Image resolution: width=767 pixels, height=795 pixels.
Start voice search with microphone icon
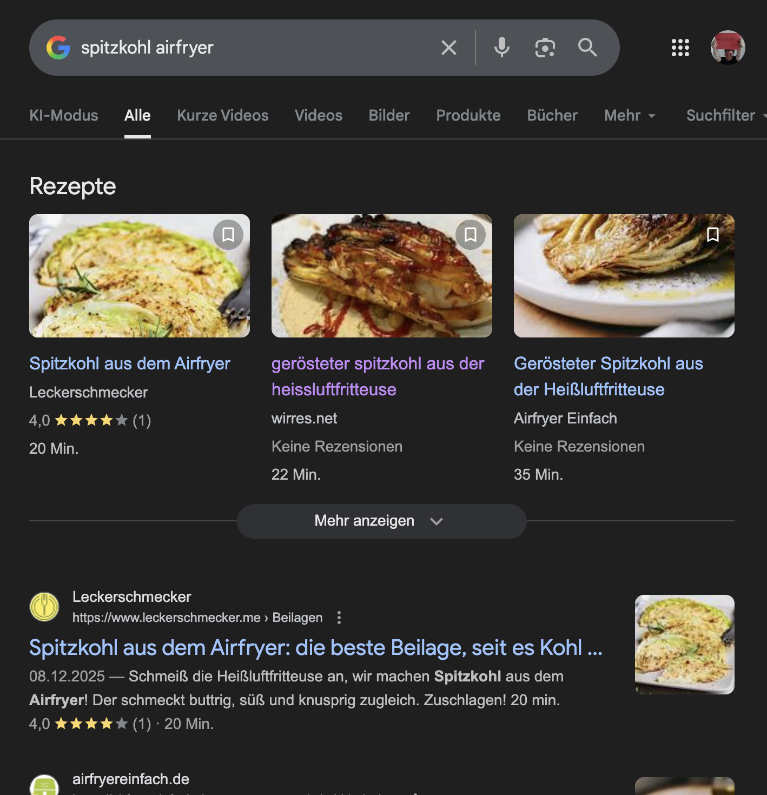point(501,48)
